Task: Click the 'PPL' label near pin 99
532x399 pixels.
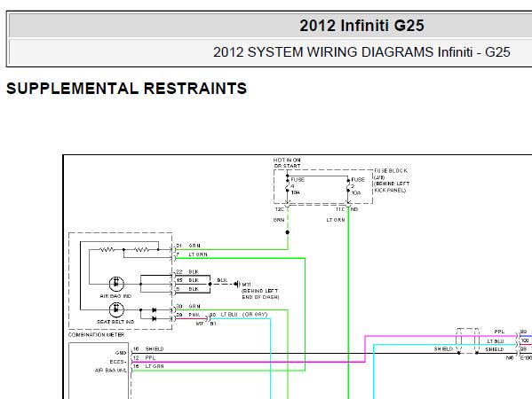Action: (x=499, y=332)
